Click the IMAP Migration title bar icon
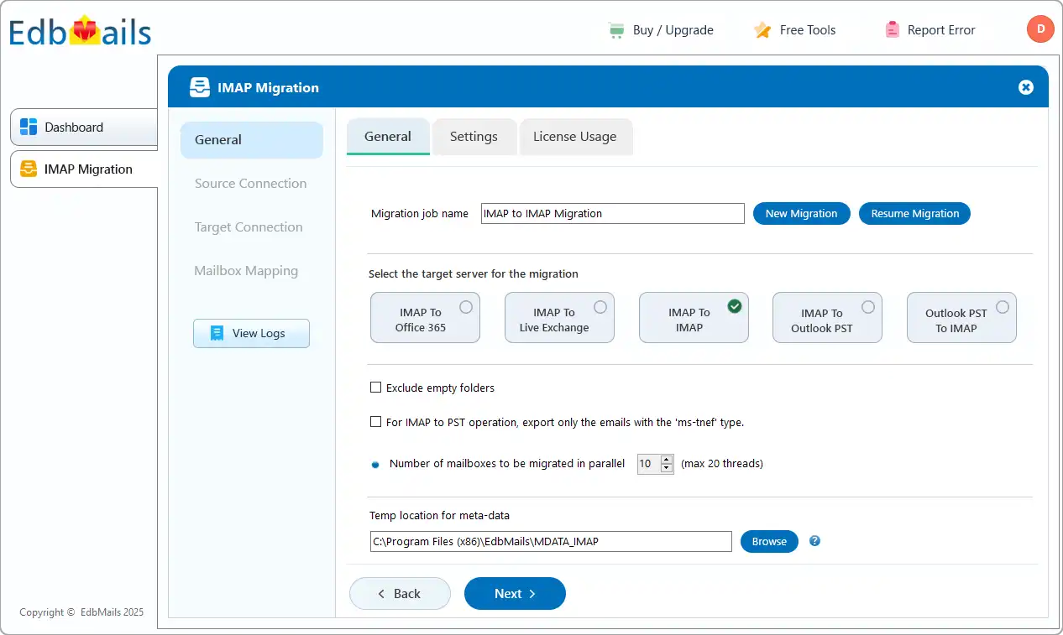Viewport: 1063px width, 635px height. 199,87
